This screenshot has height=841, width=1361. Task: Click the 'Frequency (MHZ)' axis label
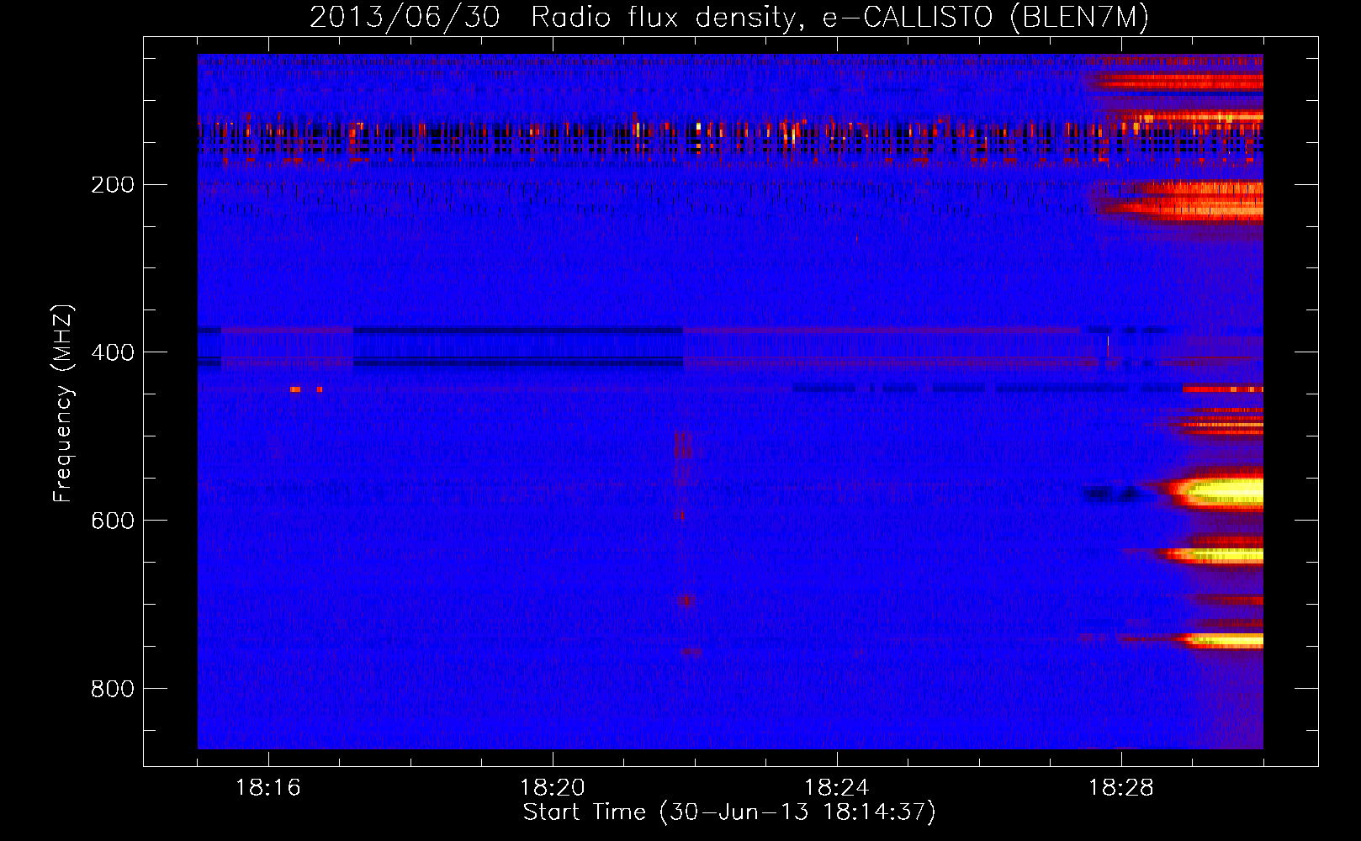pyautogui.click(x=63, y=403)
